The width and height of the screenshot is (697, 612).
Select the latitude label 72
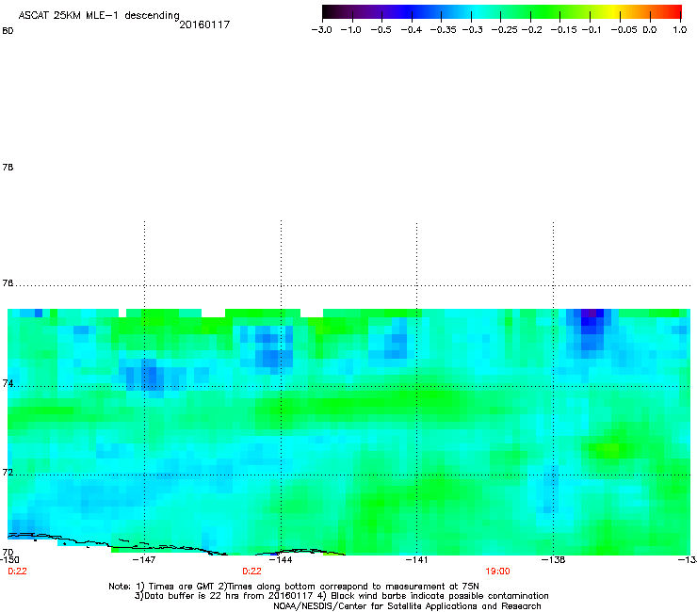click(8, 472)
